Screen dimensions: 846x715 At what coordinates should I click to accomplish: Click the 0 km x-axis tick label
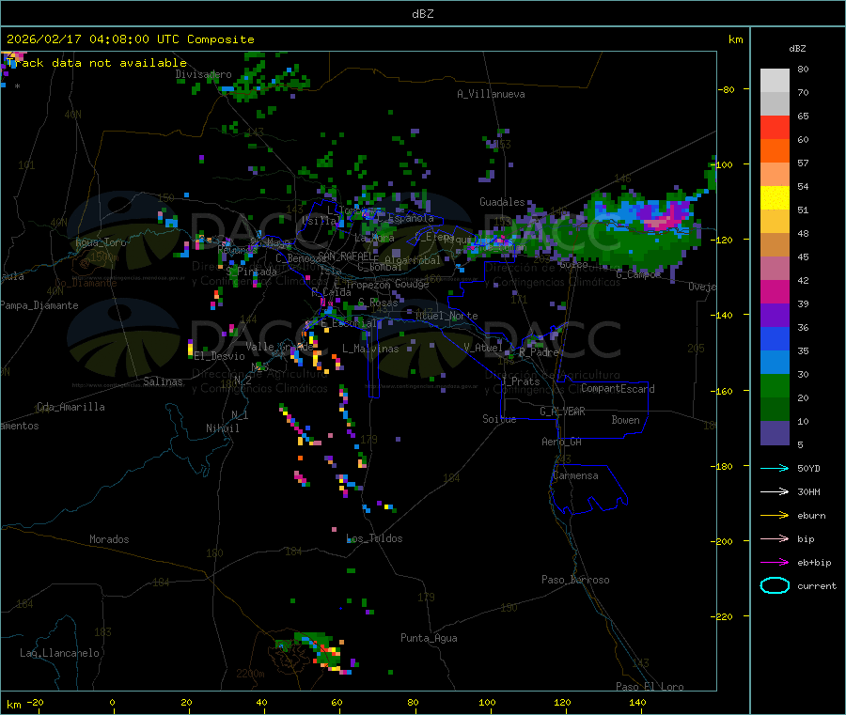pyautogui.click(x=112, y=702)
